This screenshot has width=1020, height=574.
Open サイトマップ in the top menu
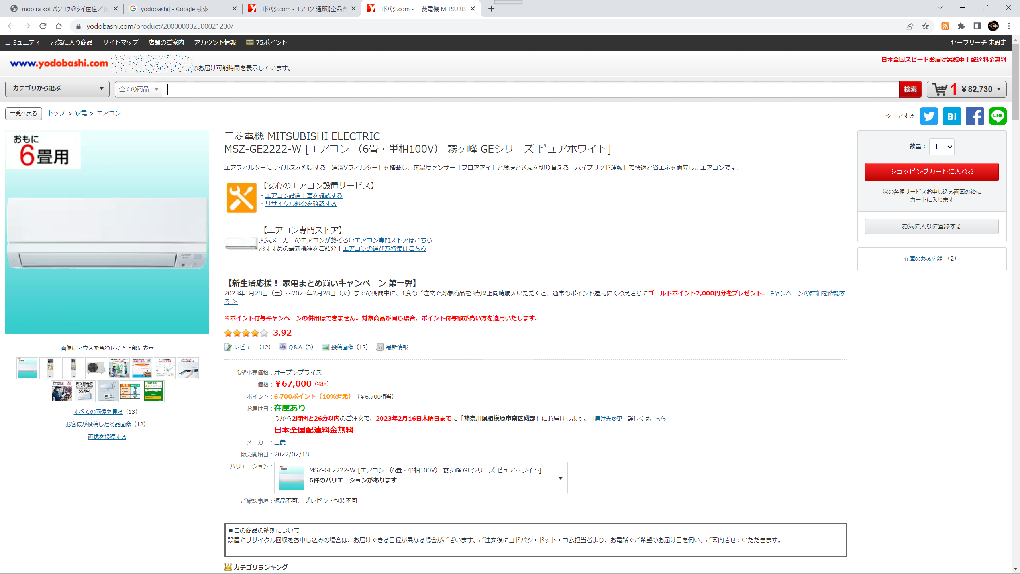point(120,43)
